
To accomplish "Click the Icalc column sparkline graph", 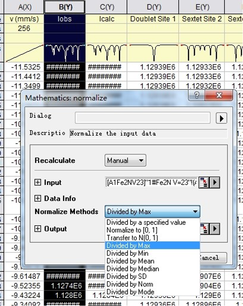I will coord(106,52).
